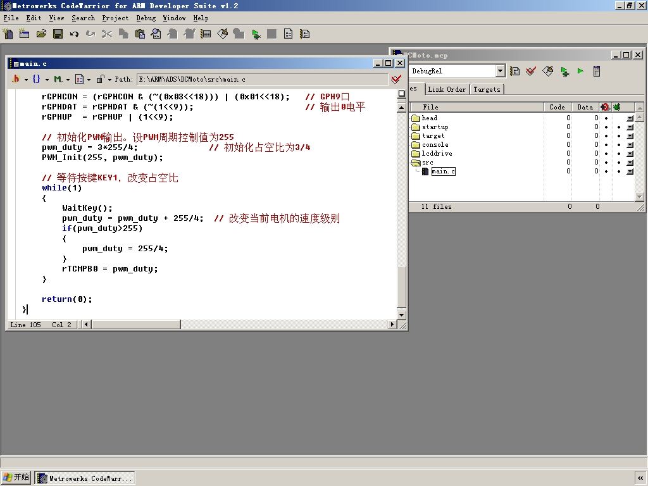
Task: Open document settings popup in editor
Action: 83,79
